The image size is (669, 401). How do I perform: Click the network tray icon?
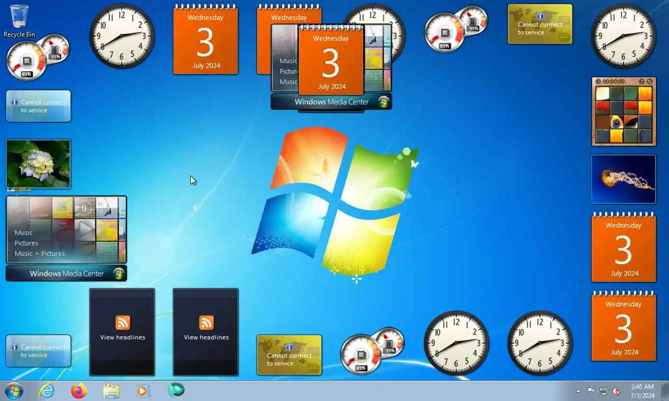604,391
